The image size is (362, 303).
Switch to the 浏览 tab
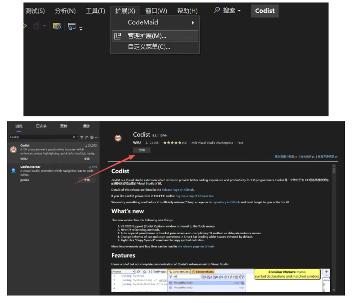(19, 126)
